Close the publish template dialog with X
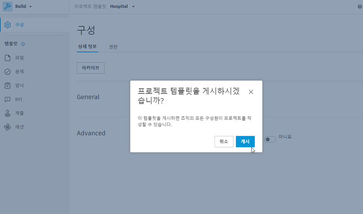The height and width of the screenshot is (214, 363). point(251,92)
